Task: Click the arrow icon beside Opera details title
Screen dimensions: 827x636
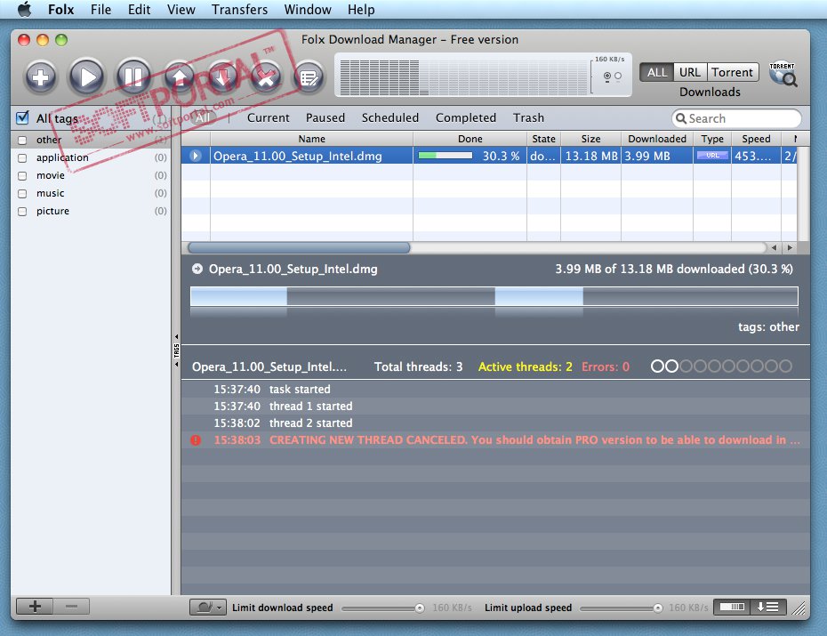Action: coord(197,269)
